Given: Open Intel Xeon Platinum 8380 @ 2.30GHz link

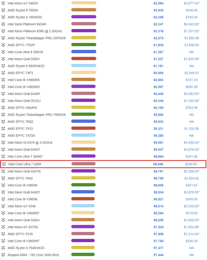Looking at the screenshot, I should pos(35,31).
